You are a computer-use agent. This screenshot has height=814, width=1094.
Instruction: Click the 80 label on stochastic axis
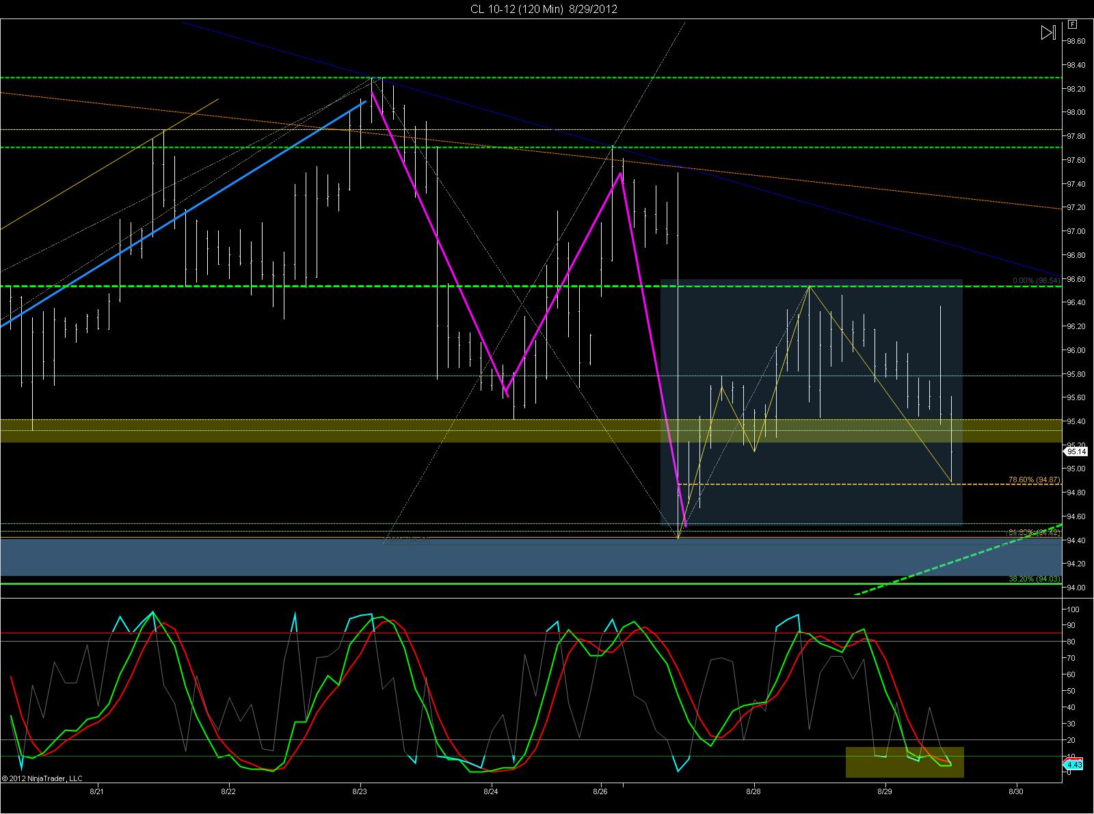(1072, 642)
